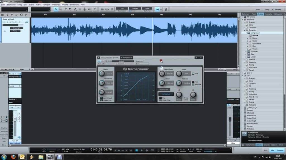The image size is (286, 160).
Task: Toggle Stereo Link in Compressor
Action: (x=101, y=100)
